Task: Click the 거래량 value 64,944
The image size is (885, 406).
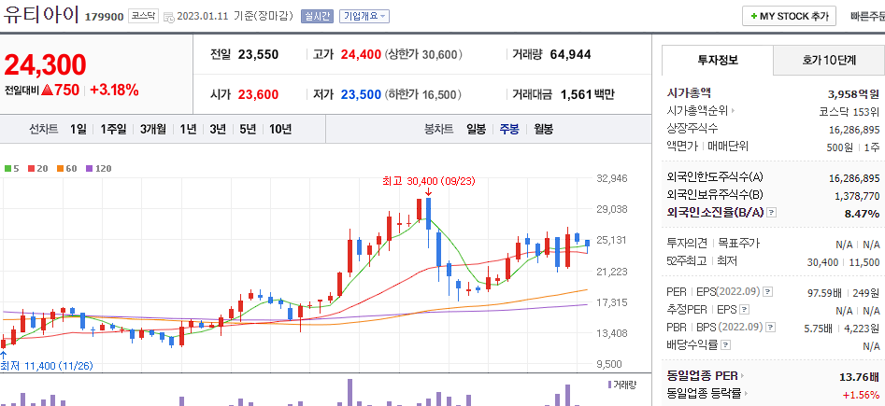Action: click(570, 55)
